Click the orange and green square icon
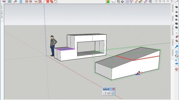The image size is (179, 100). pos(108,2)
